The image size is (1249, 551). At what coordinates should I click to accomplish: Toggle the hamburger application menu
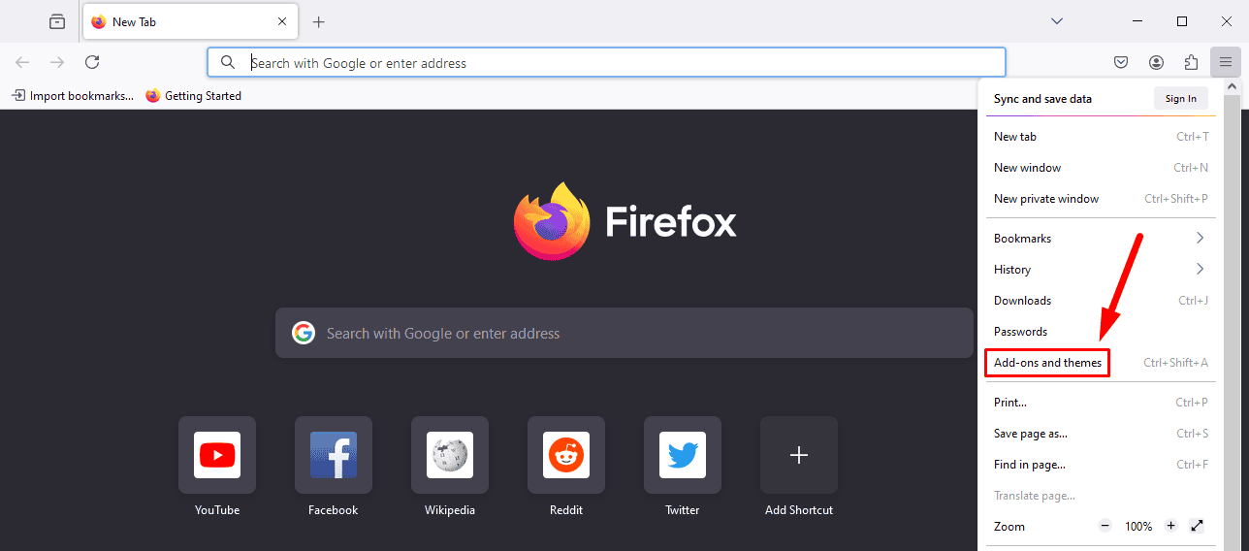1226,62
